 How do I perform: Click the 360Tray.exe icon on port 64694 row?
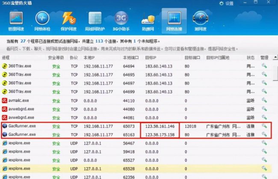(4, 66)
